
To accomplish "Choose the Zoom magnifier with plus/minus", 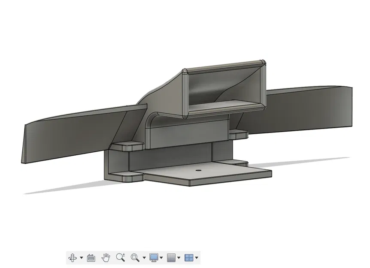I will click(121, 257).
